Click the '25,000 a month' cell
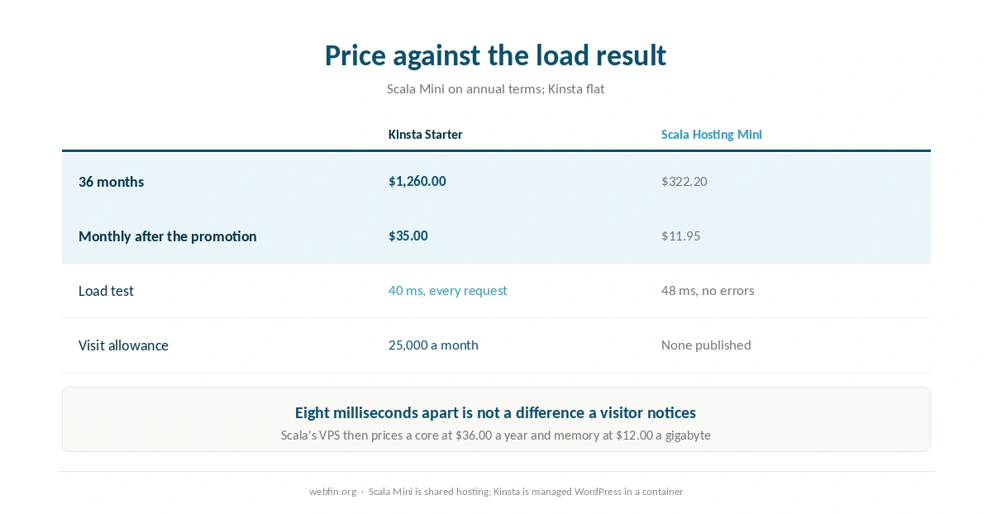The width and height of the screenshot is (992, 514). coord(433,345)
